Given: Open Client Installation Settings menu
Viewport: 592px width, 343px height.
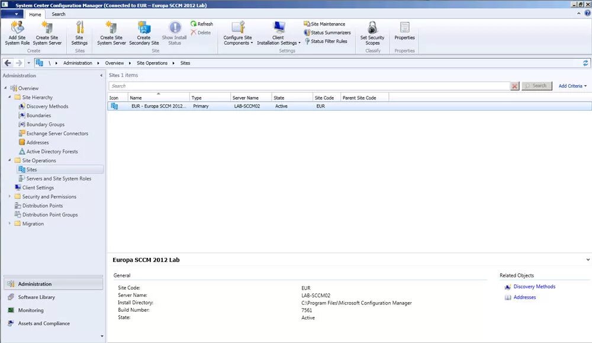Looking at the screenshot, I should 279,33.
